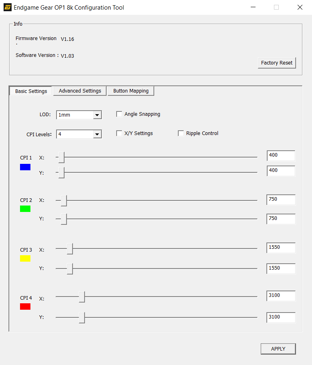The image size is (312, 365).
Task: Open the CPI Levels dropdown
Action: [x=79, y=134]
